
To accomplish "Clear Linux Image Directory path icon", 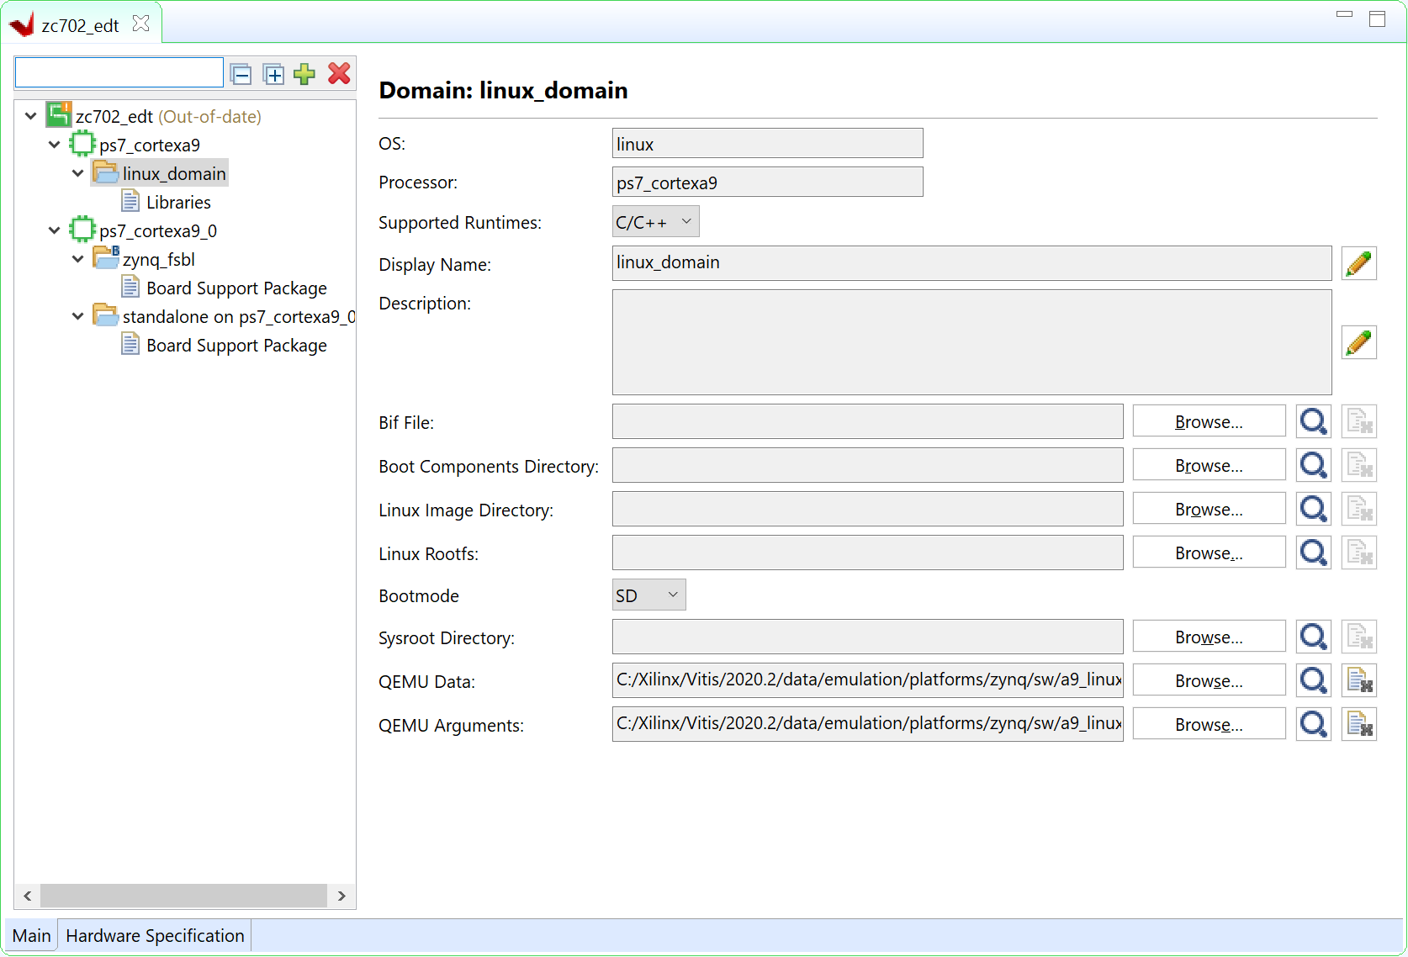I will (1358, 509).
